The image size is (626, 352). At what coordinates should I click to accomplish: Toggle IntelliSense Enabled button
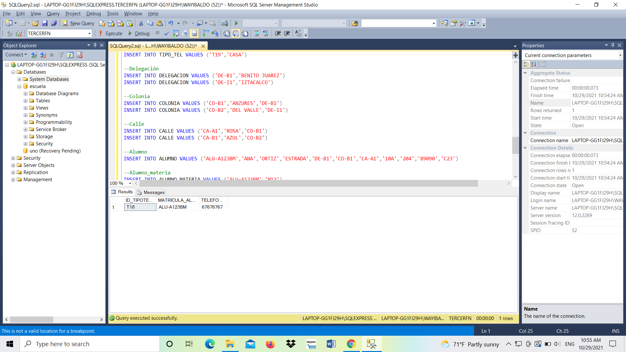click(194, 33)
